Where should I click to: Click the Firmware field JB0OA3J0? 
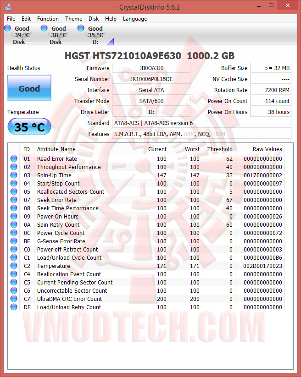tap(151, 68)
